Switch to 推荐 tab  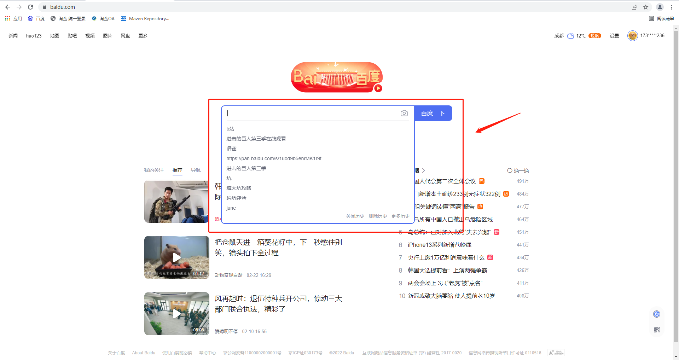click(177, 170)
